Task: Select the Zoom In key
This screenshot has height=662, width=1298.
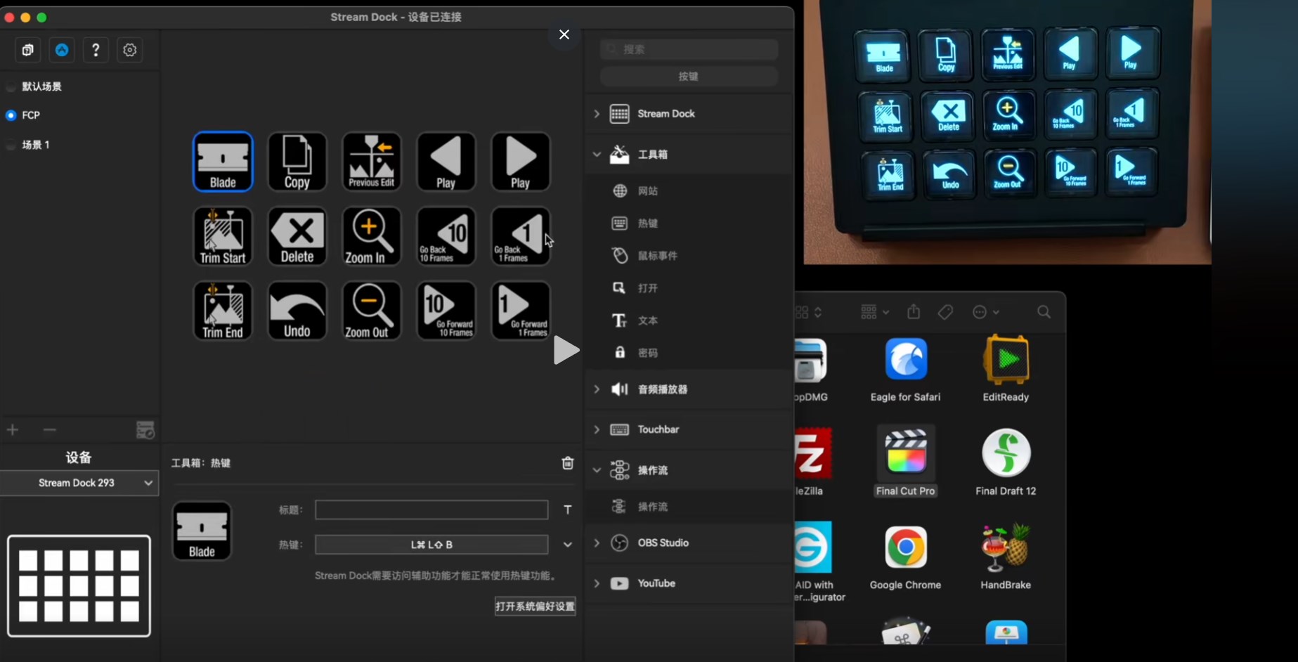Action: [372, 236]
